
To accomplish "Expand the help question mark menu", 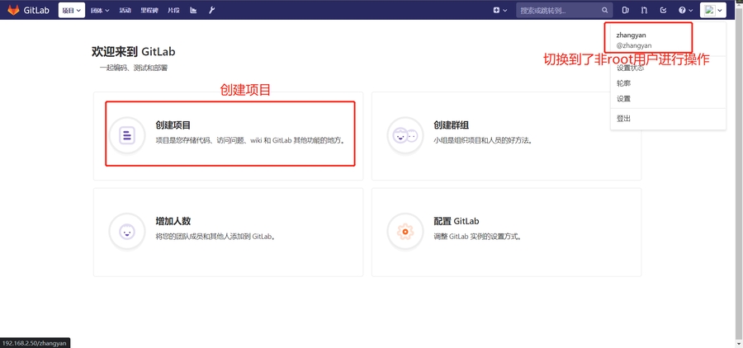I will [x=685, y=11].
